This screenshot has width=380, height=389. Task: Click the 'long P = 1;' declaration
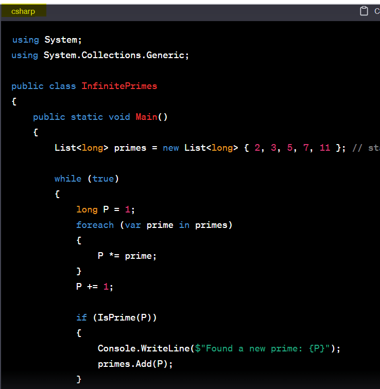106,209
